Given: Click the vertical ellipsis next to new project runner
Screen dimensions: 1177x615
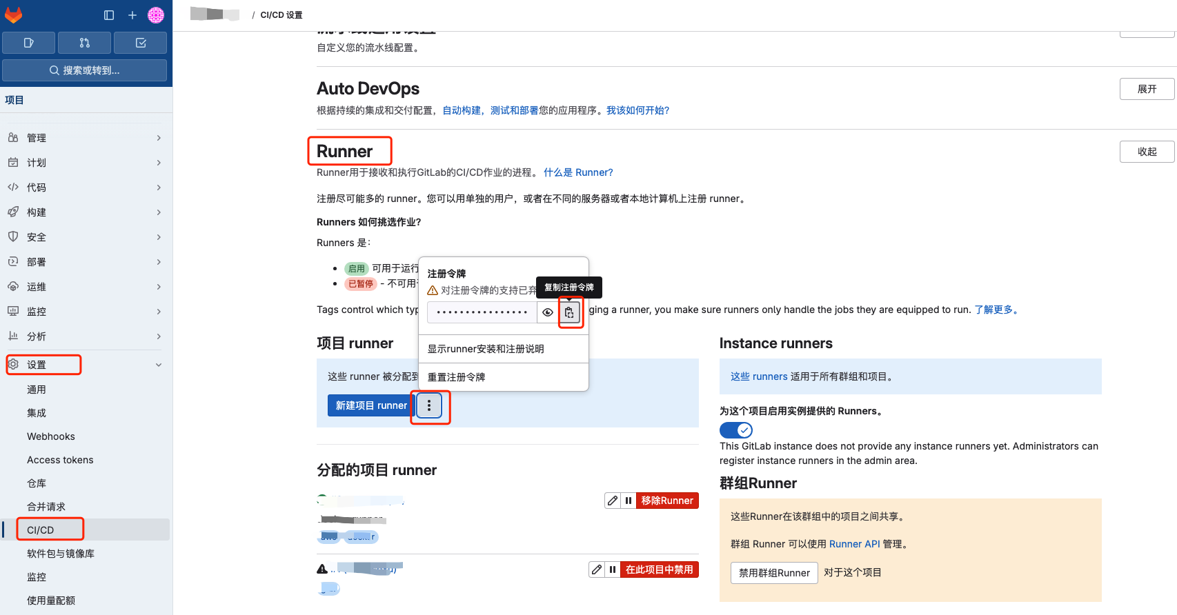Looking at the screenshot, I should pos(429,405).
